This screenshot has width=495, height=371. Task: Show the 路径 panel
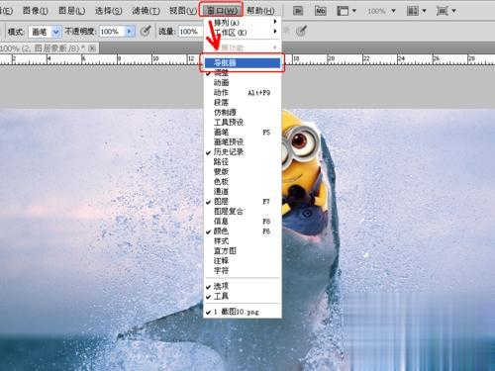[x=243, y=162]
